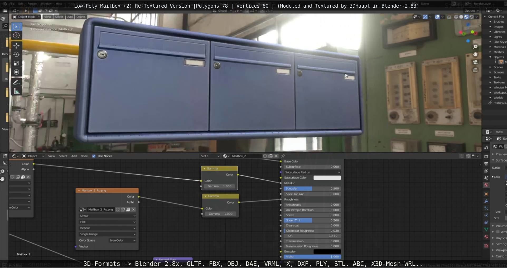Expand Materials in the outliner
Image resolution: width=507 pixels, height=268 pixels.
pos(490,47)
